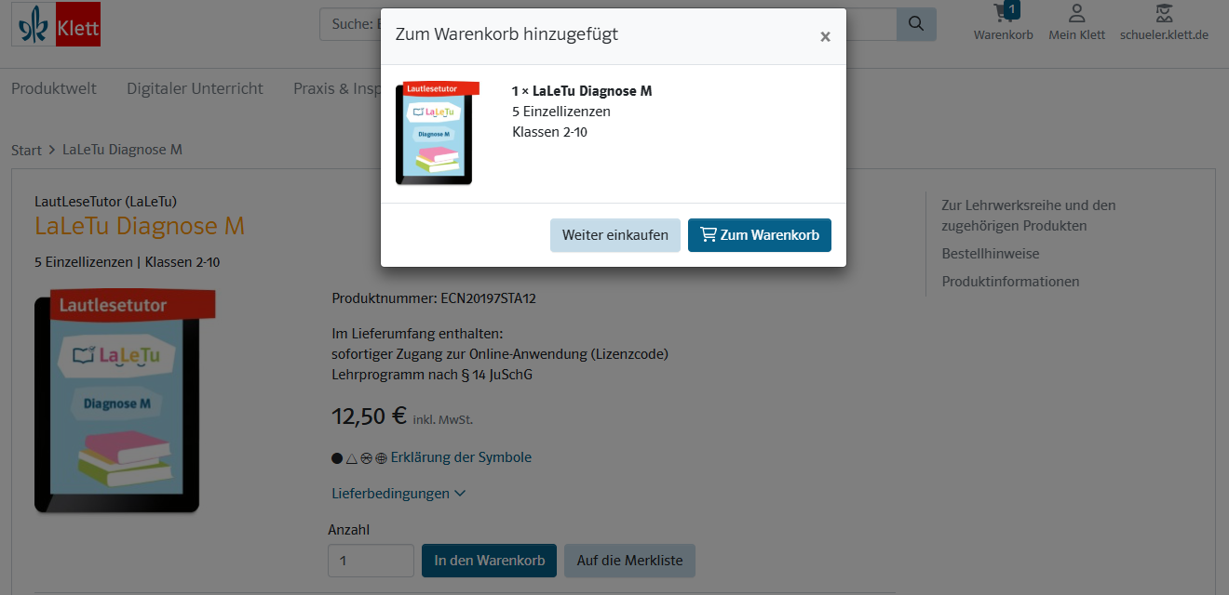Open the Erklärung der Symbole link
The width and height of the screenshot is (1229, 595).
pyautogui.click(x=461, y=457)
